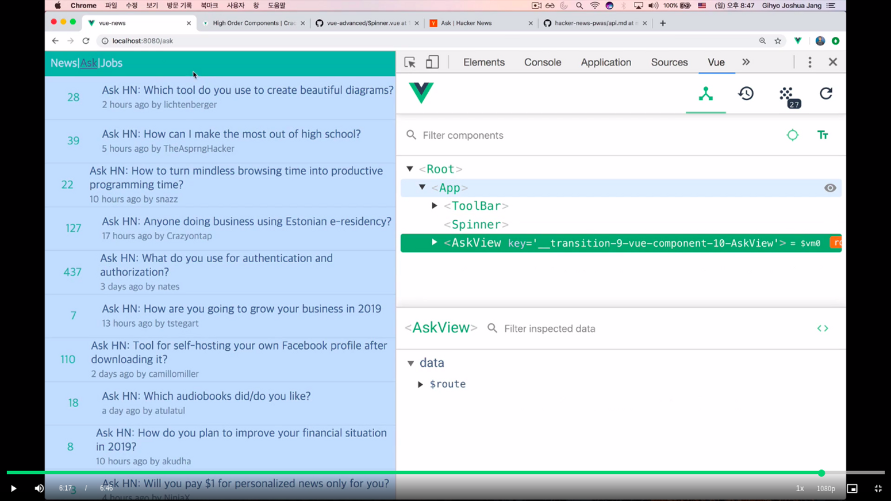Change playback speed 1x

coord(800,488)
